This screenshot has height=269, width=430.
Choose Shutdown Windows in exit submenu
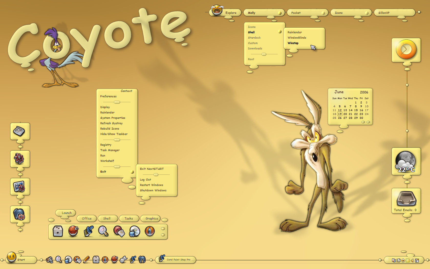coord(153,190)
